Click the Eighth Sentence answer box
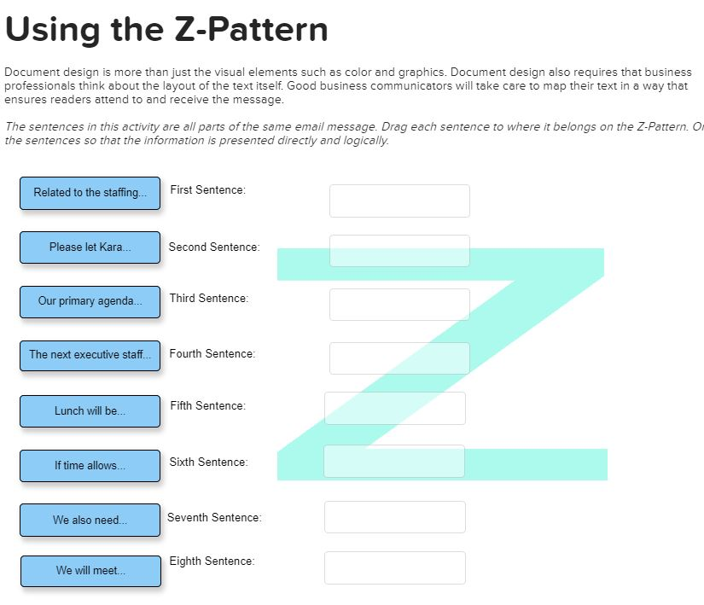704x605 pixels. pos(394,567)
